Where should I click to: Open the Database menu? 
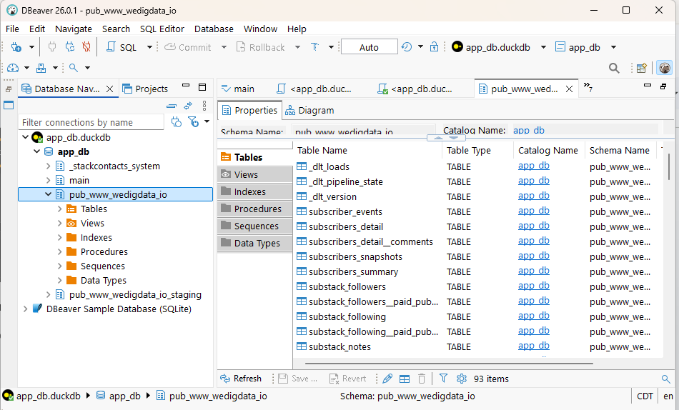pos(214,29)
